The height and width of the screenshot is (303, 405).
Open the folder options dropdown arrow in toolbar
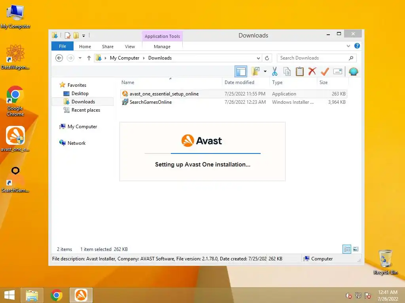[x=265, y=71]
